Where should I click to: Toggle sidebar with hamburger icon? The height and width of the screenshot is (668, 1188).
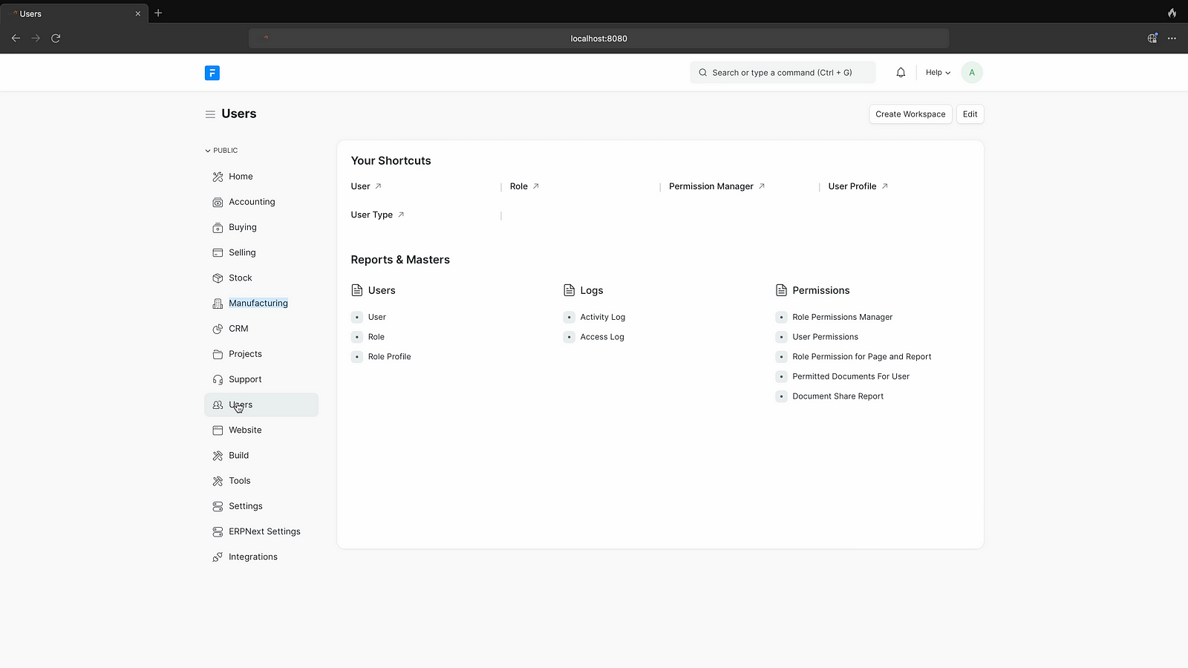point(210,114)
